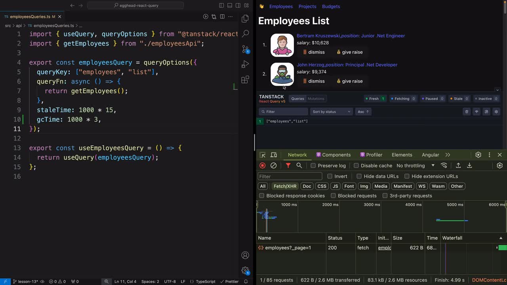Open the Projects navigation link
Image resolution: width=507 pixels, height=285 pixels.
point(307,6)
